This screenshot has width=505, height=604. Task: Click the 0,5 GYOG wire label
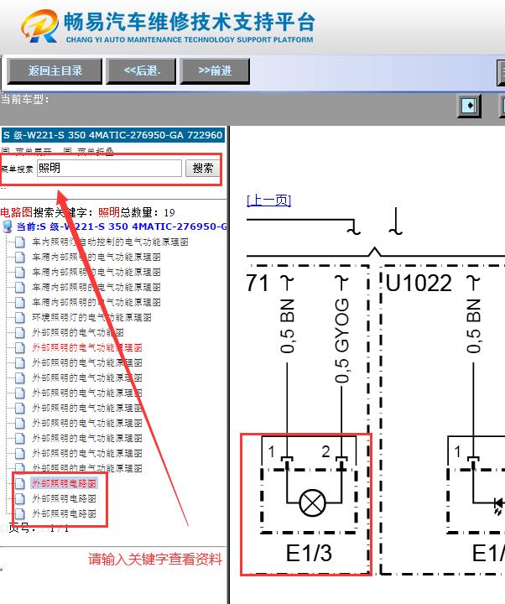coord(341,341)
